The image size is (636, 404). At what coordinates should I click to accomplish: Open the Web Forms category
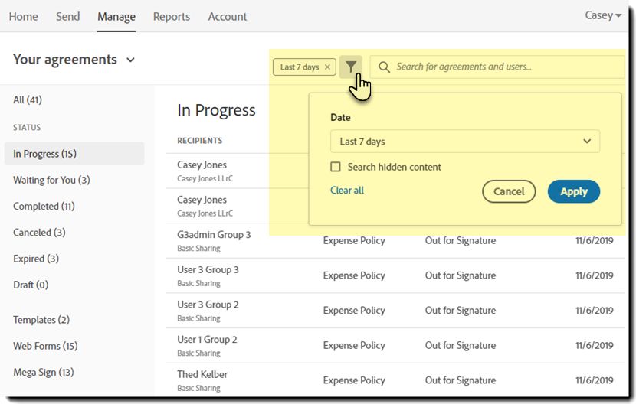click(x=45, y=346)
